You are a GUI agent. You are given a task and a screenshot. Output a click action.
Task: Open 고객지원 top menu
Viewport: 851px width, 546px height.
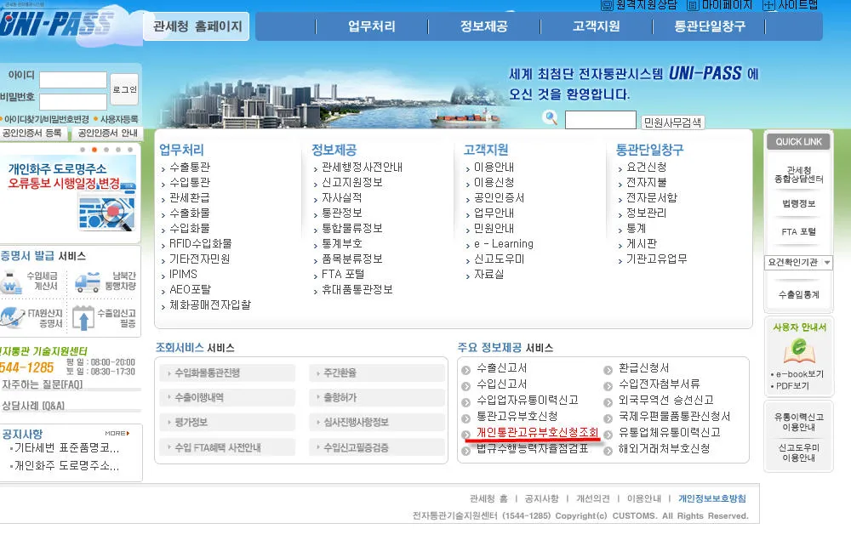(x=597, y=26)
